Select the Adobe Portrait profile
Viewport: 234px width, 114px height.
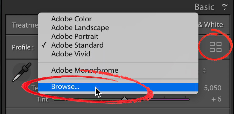pos(75,36)
